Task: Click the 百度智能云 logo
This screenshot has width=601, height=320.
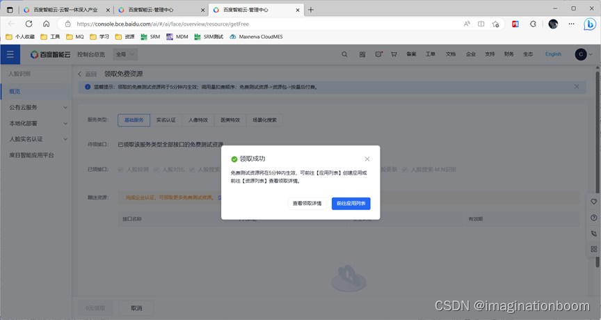Action: [50, 54]
